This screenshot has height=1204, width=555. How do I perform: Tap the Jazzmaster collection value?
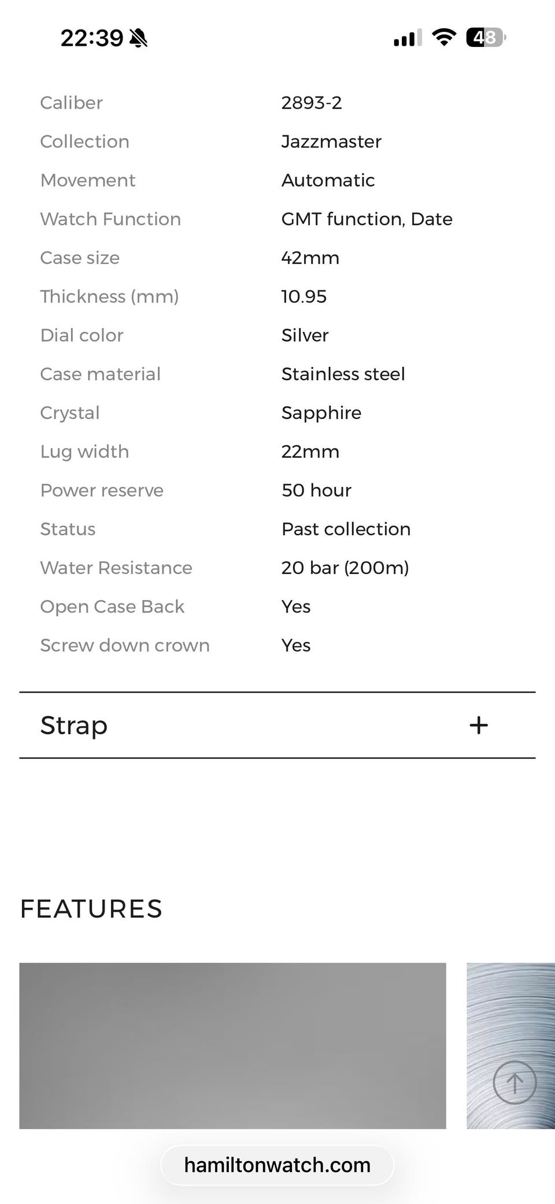[331, 141]
